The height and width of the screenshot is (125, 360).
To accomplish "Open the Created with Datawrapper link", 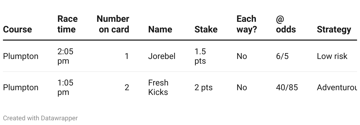I will (x=40, y=118).
